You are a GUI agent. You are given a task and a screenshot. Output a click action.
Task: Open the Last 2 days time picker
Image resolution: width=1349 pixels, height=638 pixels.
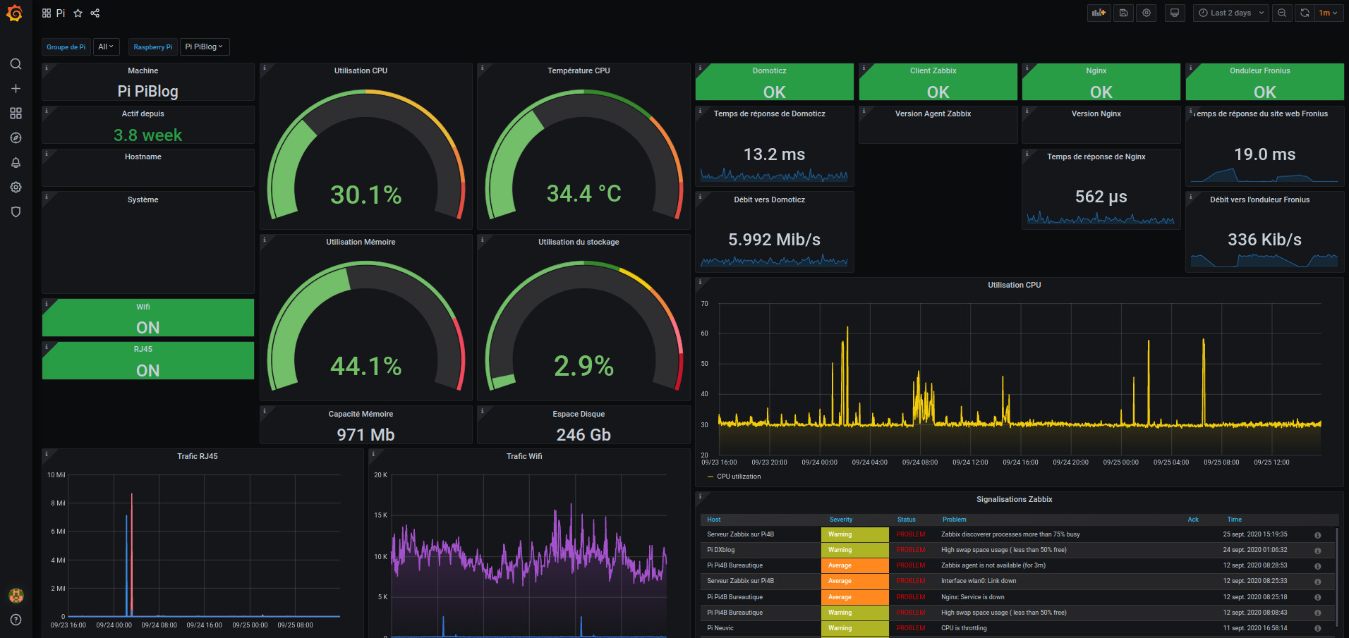(1230, 13)
